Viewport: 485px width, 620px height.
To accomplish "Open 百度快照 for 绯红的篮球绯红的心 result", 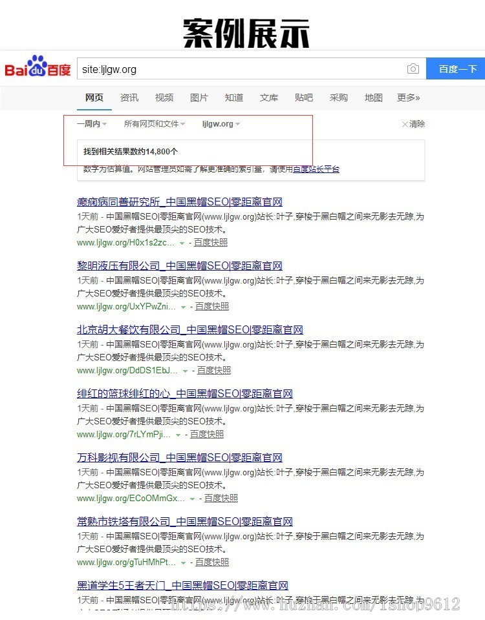I will [207, 434].
